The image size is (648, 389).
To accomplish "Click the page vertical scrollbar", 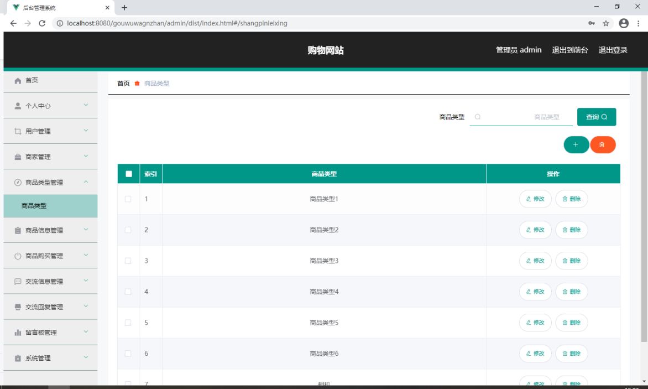I will 644,207.
